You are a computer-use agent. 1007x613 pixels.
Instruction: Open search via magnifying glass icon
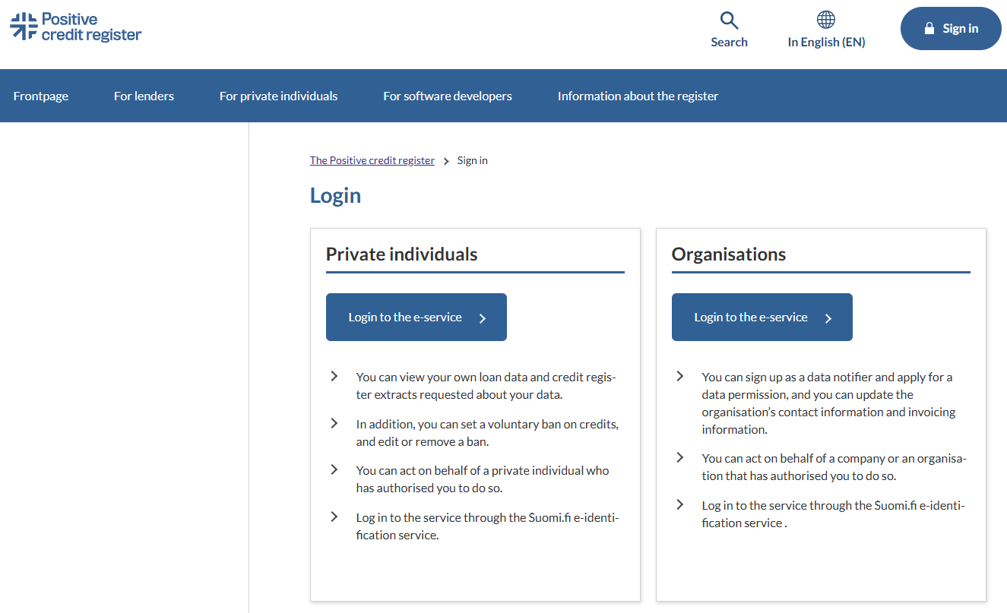coord(729,21)
